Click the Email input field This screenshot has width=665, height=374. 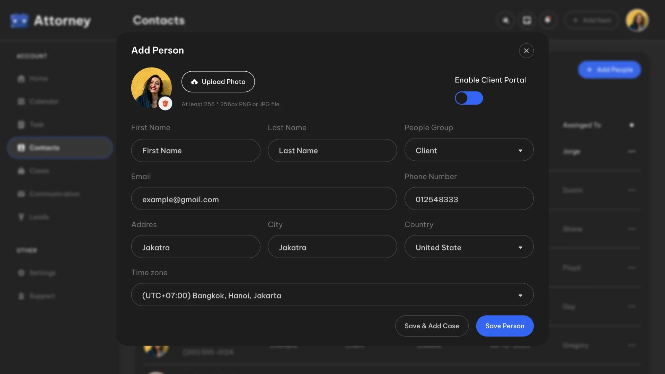[x=264, y=199]
